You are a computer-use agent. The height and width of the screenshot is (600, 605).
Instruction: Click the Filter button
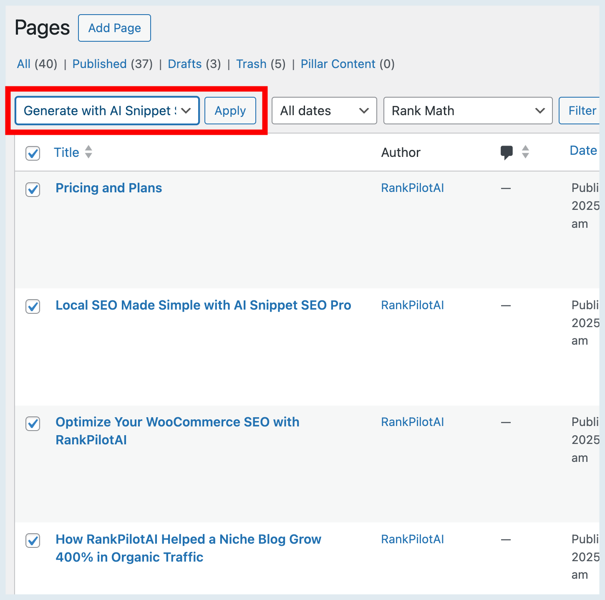coord(582,111)
